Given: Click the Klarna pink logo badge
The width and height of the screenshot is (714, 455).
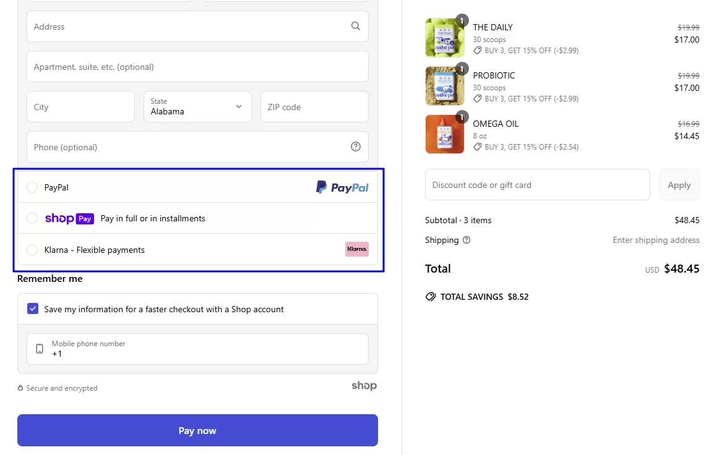Looking at the screenshot, I should [x=357, y=249].
